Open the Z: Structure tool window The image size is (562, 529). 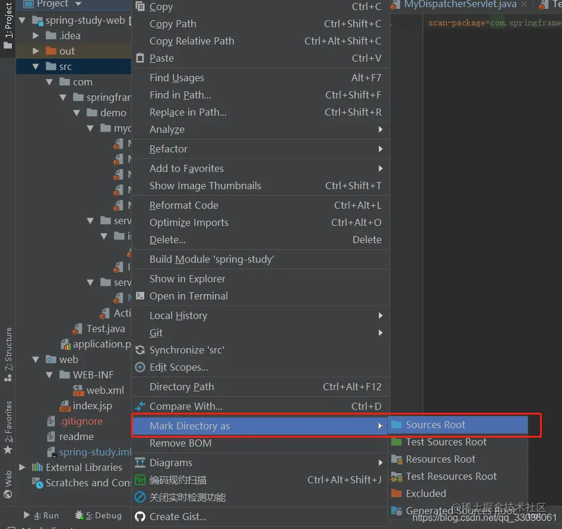(x=8, y=355)
